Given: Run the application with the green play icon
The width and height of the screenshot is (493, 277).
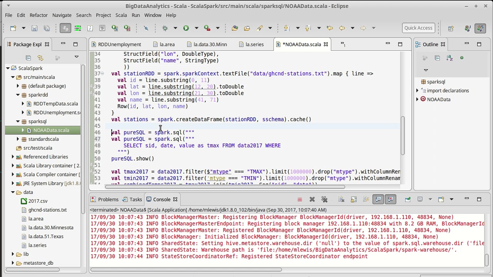Looking at the screenshot, I should (186, 28).
